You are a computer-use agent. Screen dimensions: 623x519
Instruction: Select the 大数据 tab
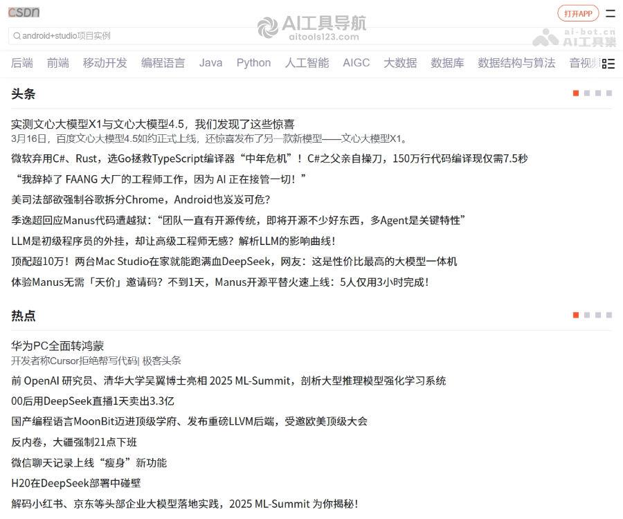(x=400, y=63)
